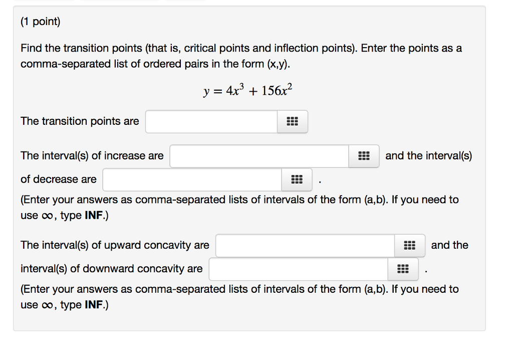Open equation editor for transition points answer
Screen dimensions: 513x350
click(x=293, y=121)
